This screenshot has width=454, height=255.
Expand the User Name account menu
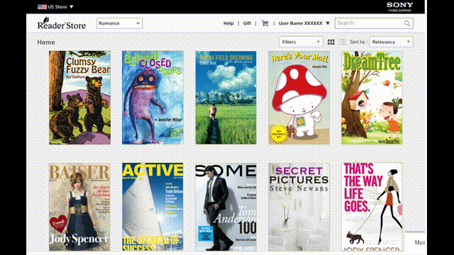click(304, 23)
